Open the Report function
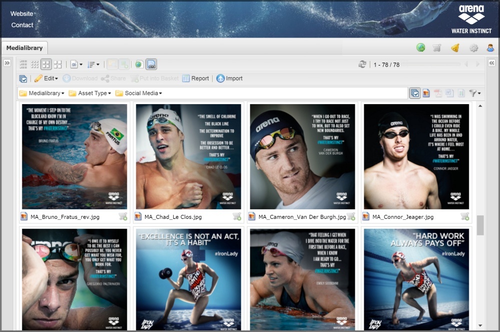This screenshot has width=500, height=332. pyautogui.click(x=196, y=79)
